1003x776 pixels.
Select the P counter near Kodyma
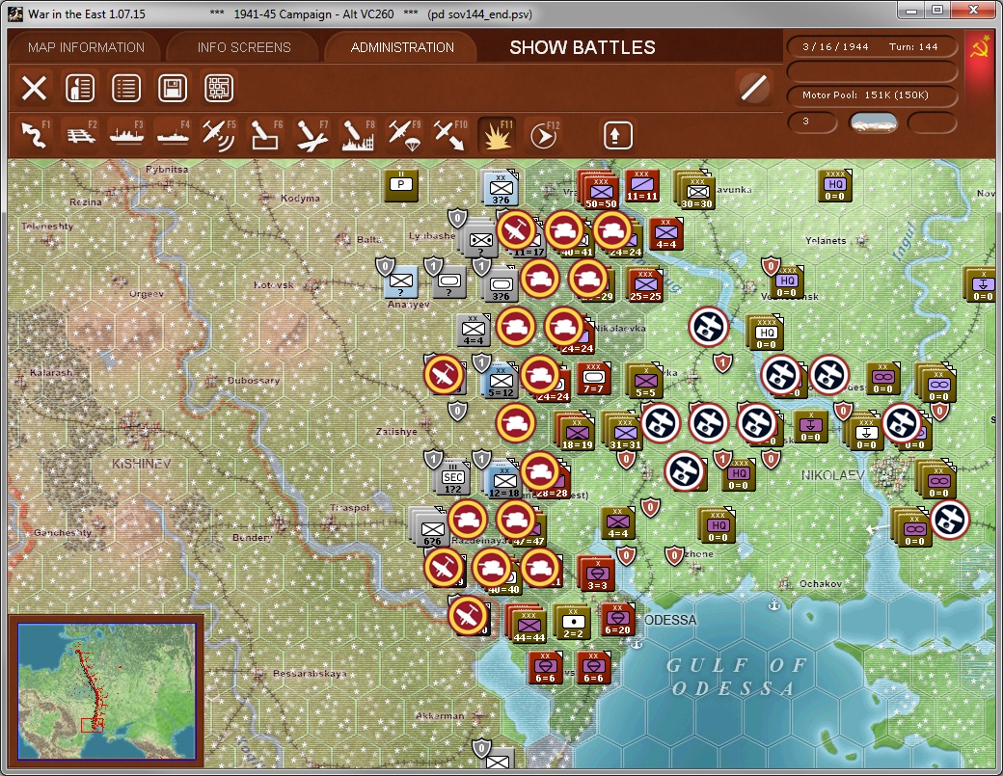tap(401, 185)
